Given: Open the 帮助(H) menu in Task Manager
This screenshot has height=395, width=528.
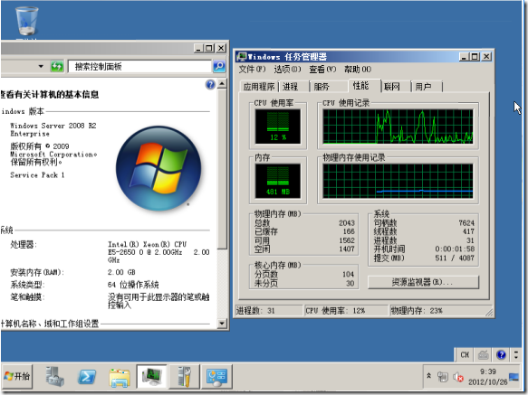Looking at the screenshot, I should tap(358, 70).
